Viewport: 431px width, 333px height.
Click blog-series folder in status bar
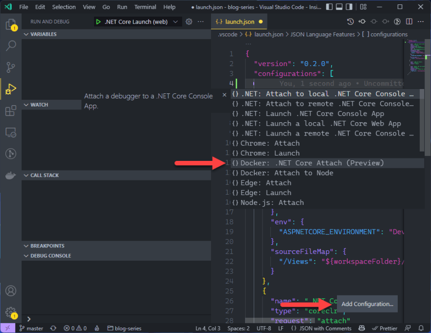(x=124, y=328)
